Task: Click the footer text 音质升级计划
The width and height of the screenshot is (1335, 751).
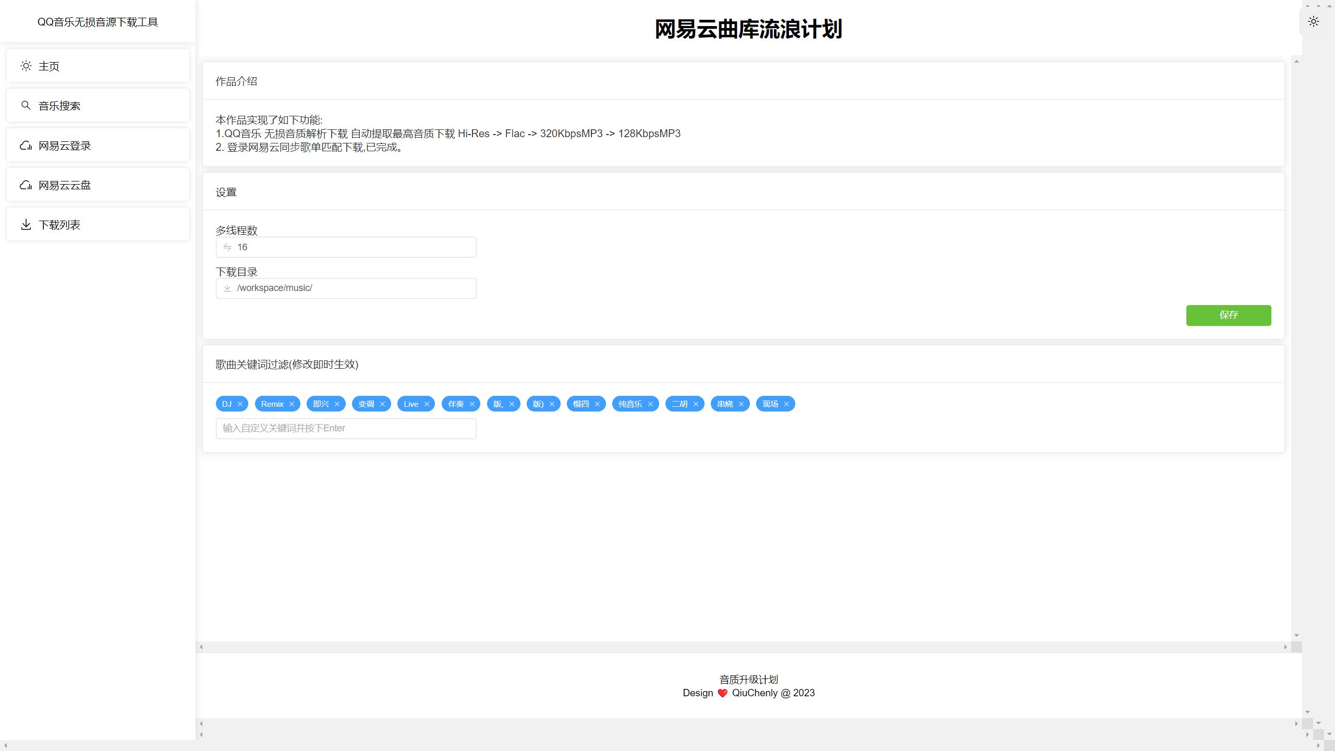Action: click(748, 680)
